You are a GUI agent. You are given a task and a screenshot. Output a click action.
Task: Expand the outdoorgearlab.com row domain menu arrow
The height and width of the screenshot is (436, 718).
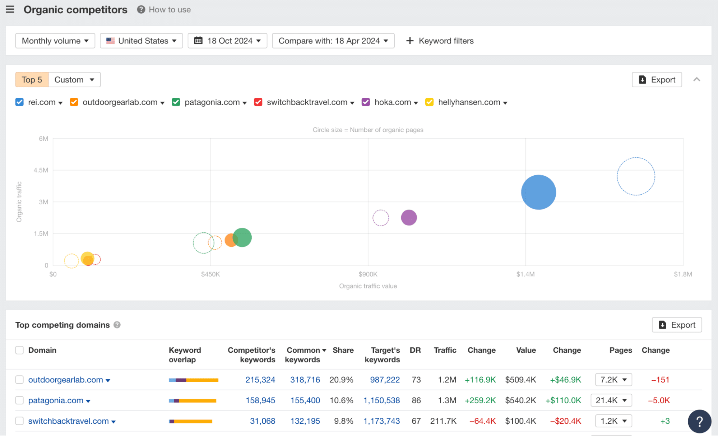[108, 381]
